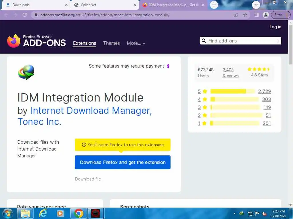This screenshot has width=293, height=219.
Task: Click the address bar URL
Action: [x=105, y=15]
